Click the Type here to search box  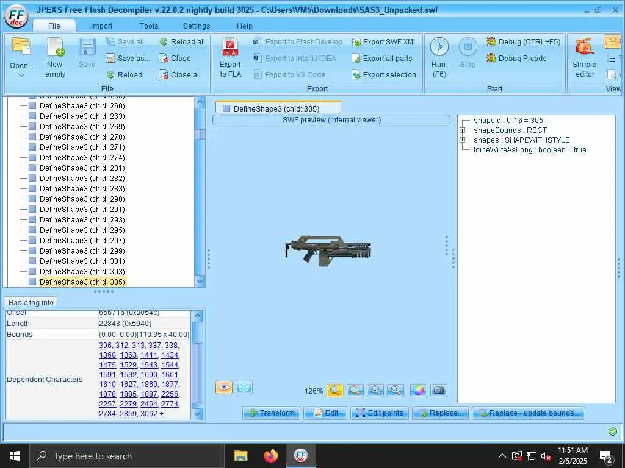127,456
